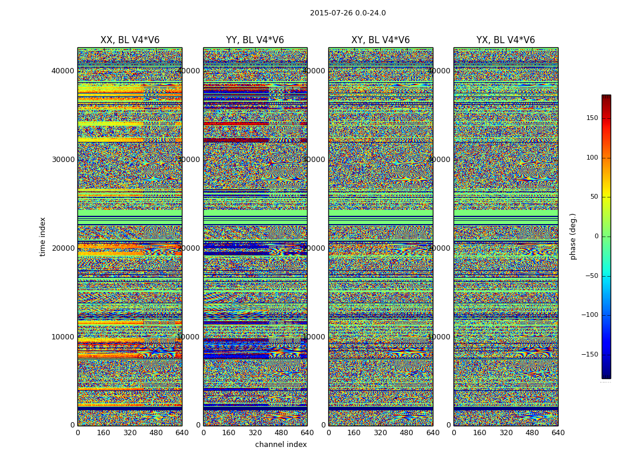620x473 pixels.
Task: Click the XY panel x-tick 480
Action: [x=406, y=433]
